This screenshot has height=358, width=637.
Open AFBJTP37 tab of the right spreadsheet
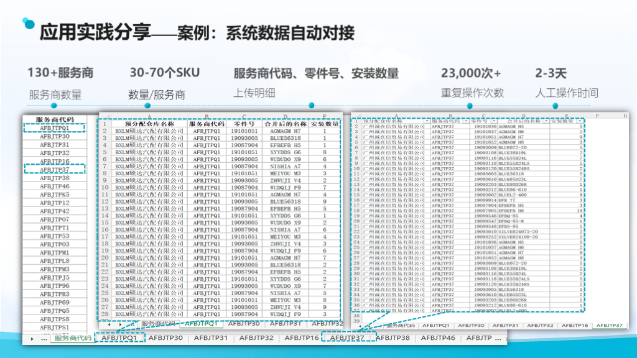point(610,326)
